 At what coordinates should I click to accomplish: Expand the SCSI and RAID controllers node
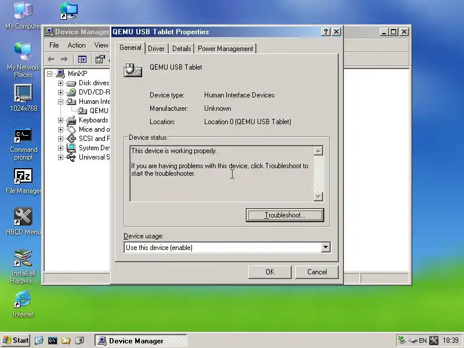[x=61, y=139]
